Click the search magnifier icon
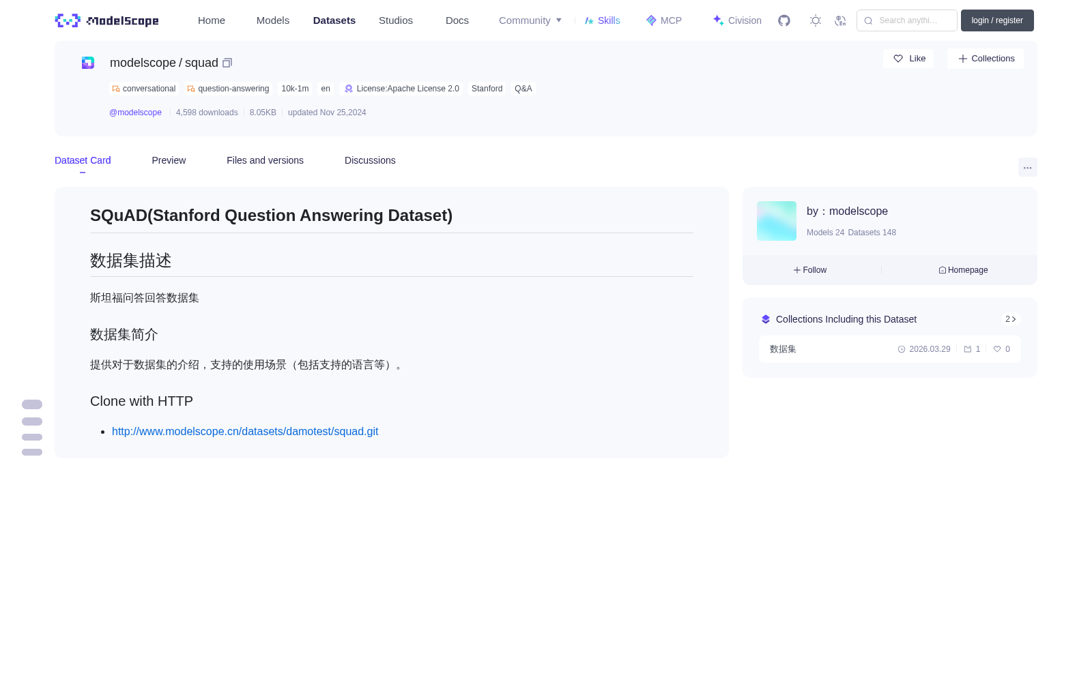The height and width of the screenshot is (682, 1092). [868, 20]
